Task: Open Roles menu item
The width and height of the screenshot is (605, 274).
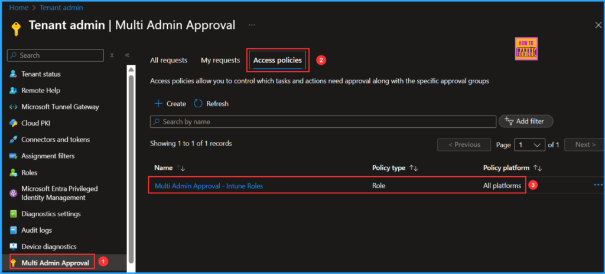Action: pyautogui.click(x=30, y=173)
